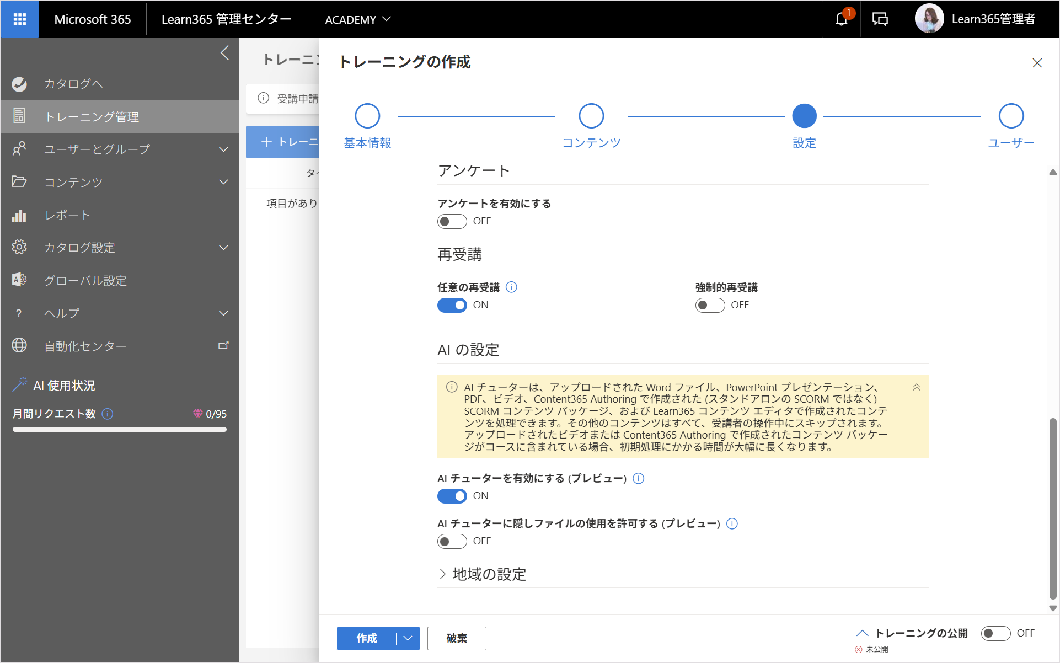Click the 未公開 status text
The width and height of the screenshot is (1060, 663).
click(877, 649)
